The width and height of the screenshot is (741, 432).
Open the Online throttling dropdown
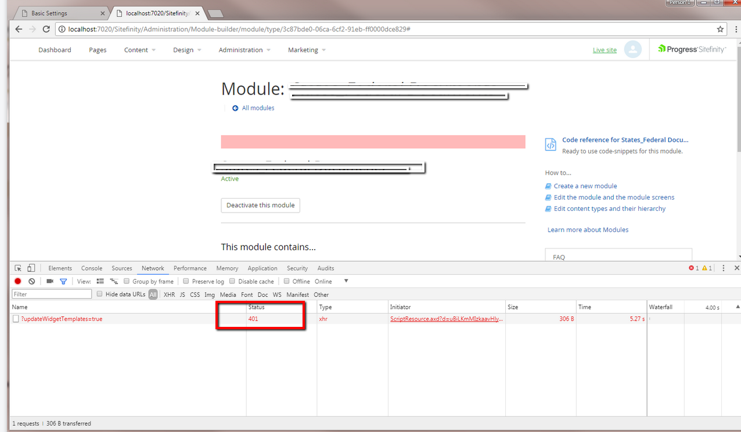[332, 281]
